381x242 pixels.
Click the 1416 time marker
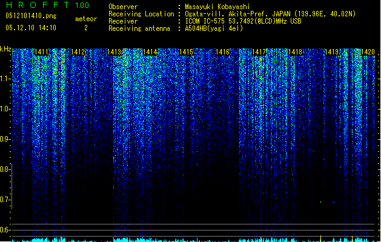(x=222, y=52)
